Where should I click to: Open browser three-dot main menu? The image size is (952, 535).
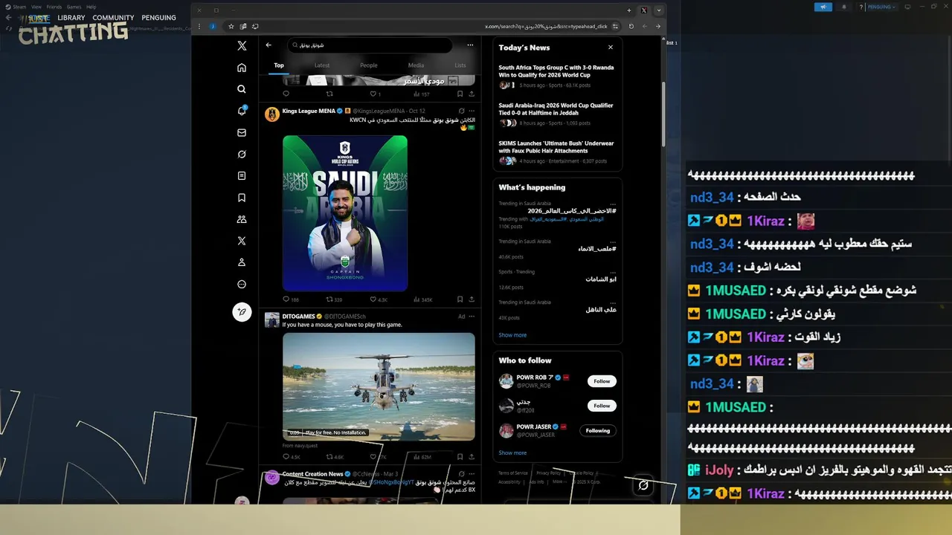coord(199,26)
